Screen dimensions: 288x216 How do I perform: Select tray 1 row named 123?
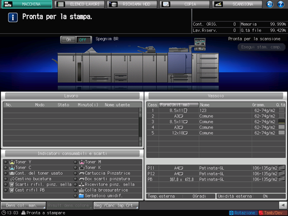(x=216, y=110)
